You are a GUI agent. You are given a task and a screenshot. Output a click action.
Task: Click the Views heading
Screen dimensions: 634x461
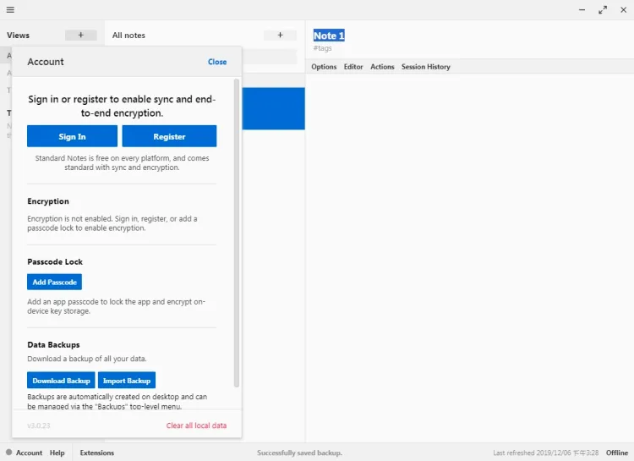[x=19, y=36]
